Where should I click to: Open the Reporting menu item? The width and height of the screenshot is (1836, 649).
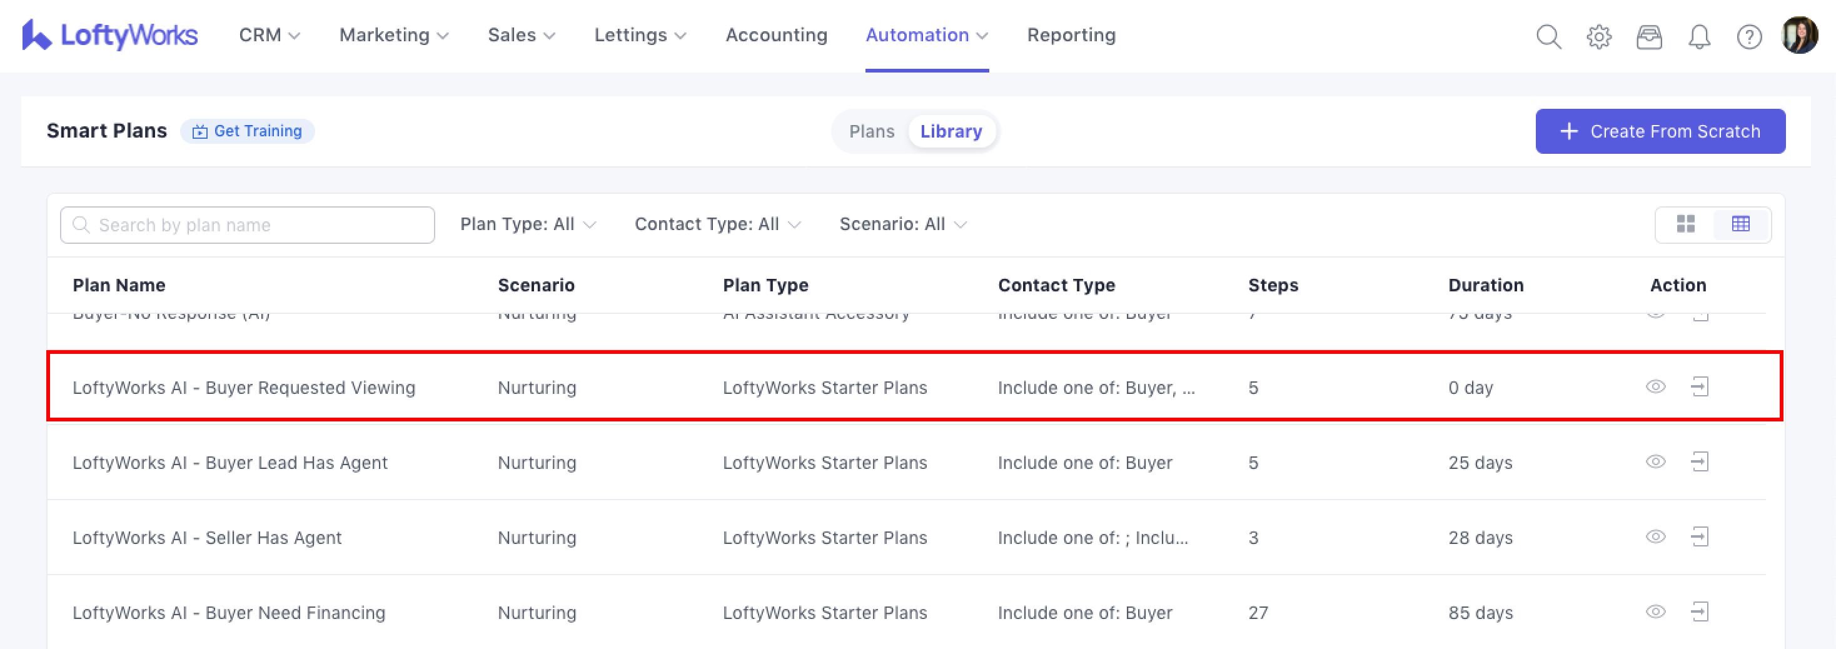pos(1071,35)
